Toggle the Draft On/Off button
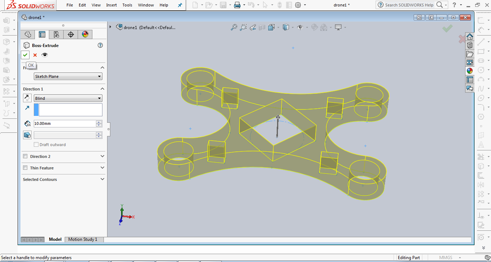Viewport: 491px width, 262px height. (x=27, y=135)
